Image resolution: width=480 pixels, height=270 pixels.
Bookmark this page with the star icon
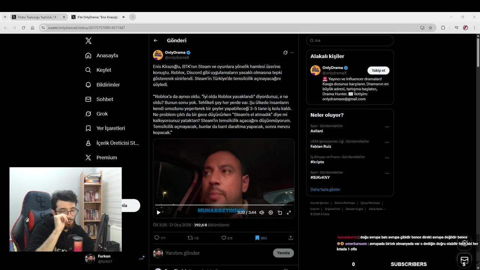pos(430,28)
